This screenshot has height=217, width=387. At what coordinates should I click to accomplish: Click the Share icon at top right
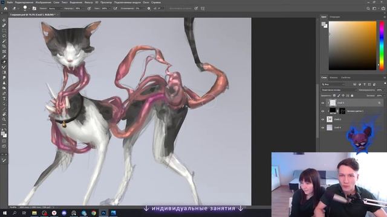point(383,8)
